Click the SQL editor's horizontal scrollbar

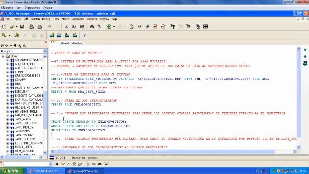[x=173, y=151]
